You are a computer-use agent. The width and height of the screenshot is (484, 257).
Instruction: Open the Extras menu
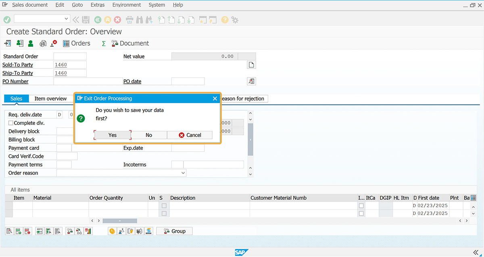coord(98,5)
